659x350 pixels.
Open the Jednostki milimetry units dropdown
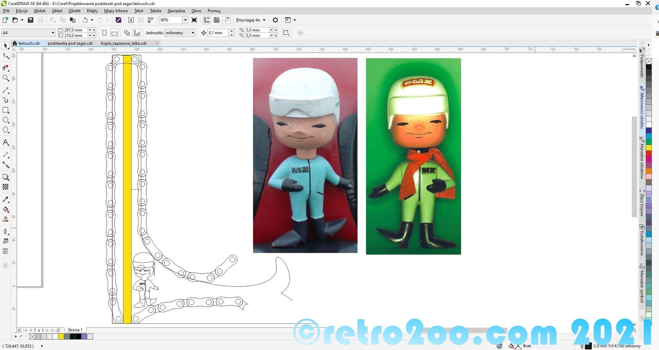click(193, 33)
